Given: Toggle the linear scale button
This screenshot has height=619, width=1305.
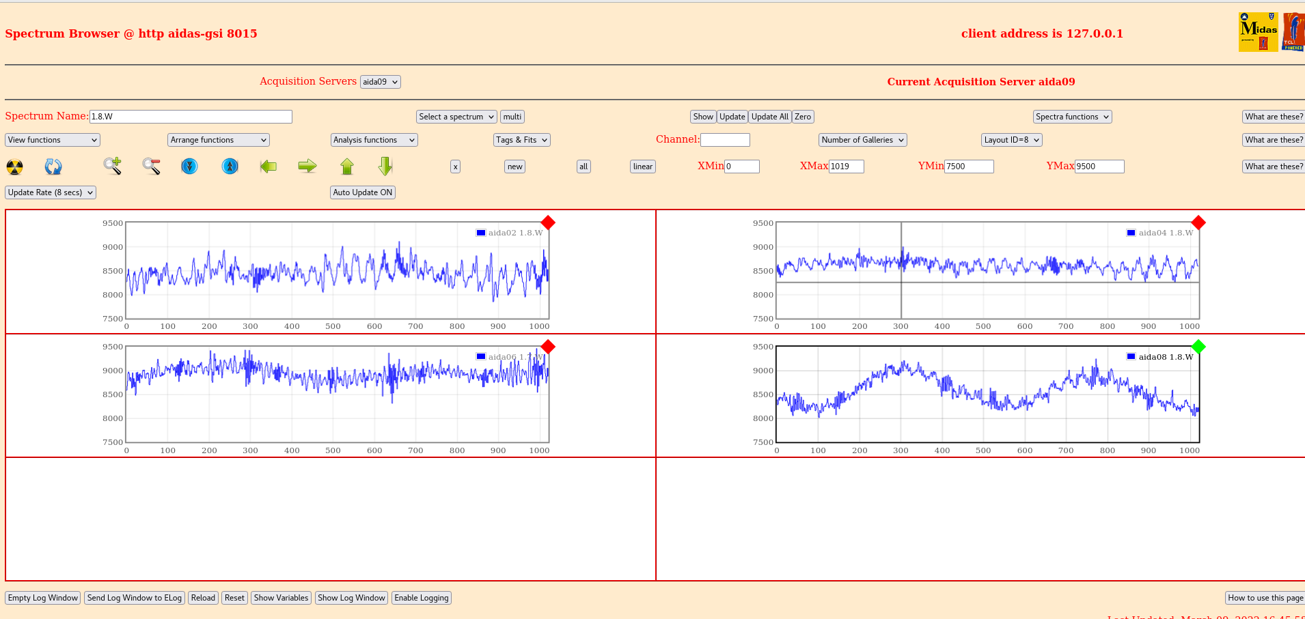Looking at the screenshot, I should click(642, 167).
